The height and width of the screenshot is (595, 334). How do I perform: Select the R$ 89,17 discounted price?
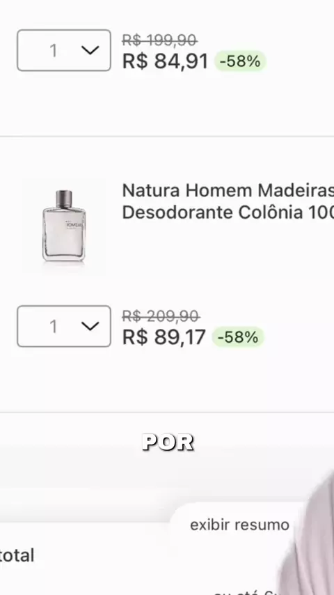click(164, 337)
